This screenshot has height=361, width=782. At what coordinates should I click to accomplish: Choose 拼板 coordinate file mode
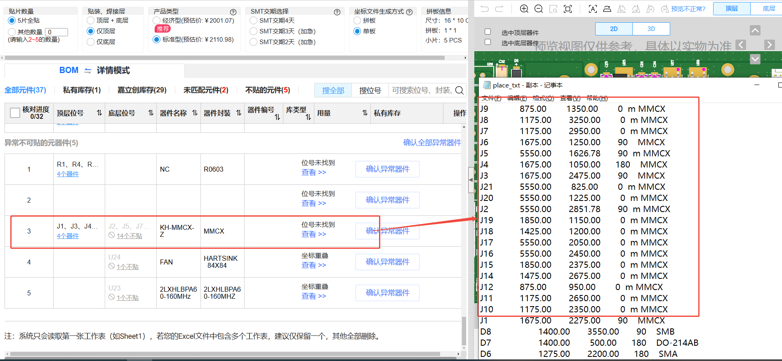point(357,20)
